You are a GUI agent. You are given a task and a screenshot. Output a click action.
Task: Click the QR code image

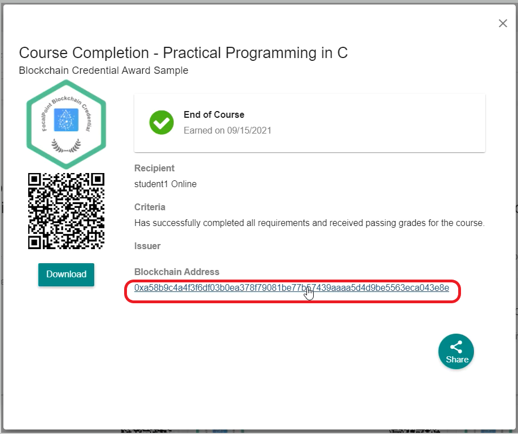(x=66, y=211)
